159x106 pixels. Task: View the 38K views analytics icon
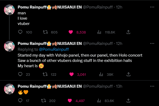101,74
